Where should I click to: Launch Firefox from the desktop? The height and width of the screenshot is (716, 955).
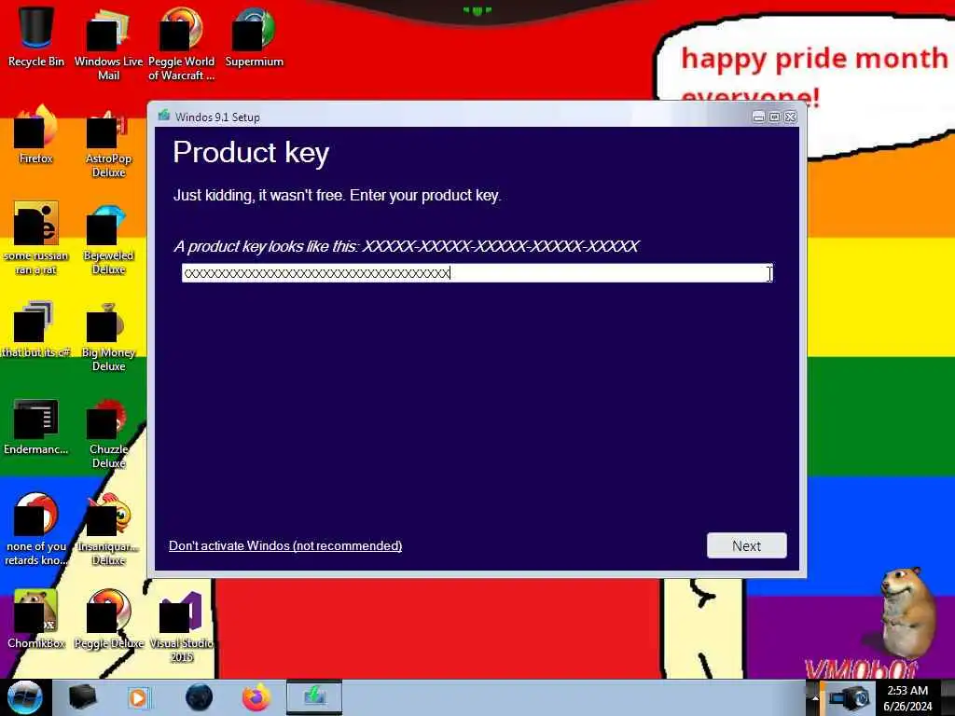point(36,134)
